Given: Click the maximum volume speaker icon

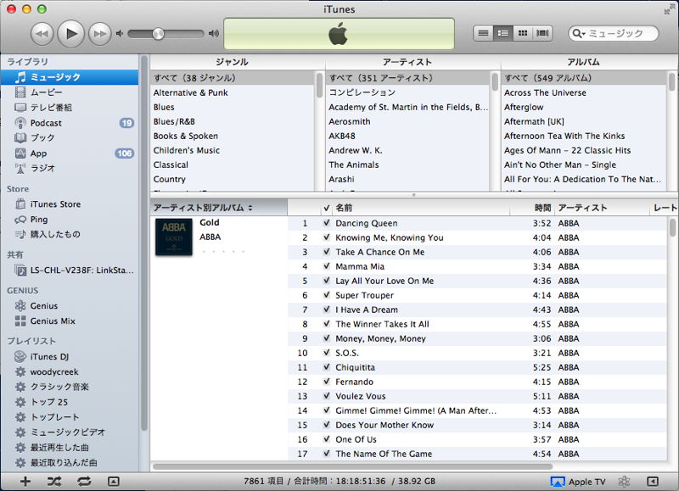Looking at the screenshot, I should coord(214,33).
